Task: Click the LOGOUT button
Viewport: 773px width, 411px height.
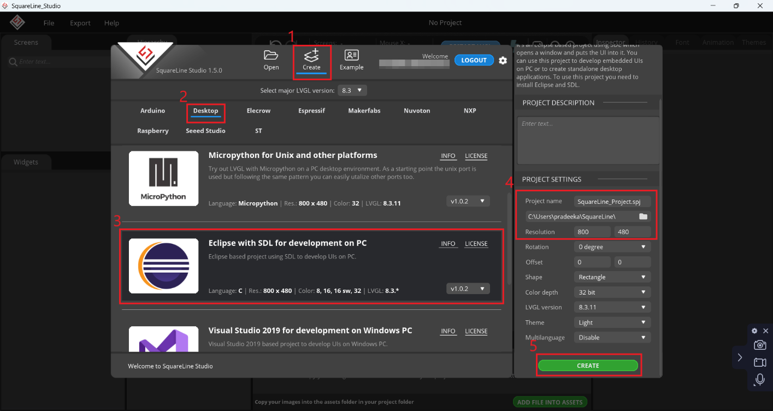Action: click(x=474, y=60)
